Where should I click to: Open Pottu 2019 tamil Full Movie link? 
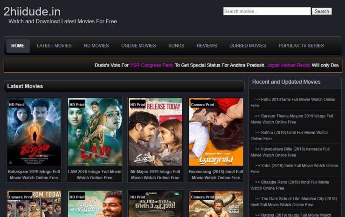pos(293,102)
